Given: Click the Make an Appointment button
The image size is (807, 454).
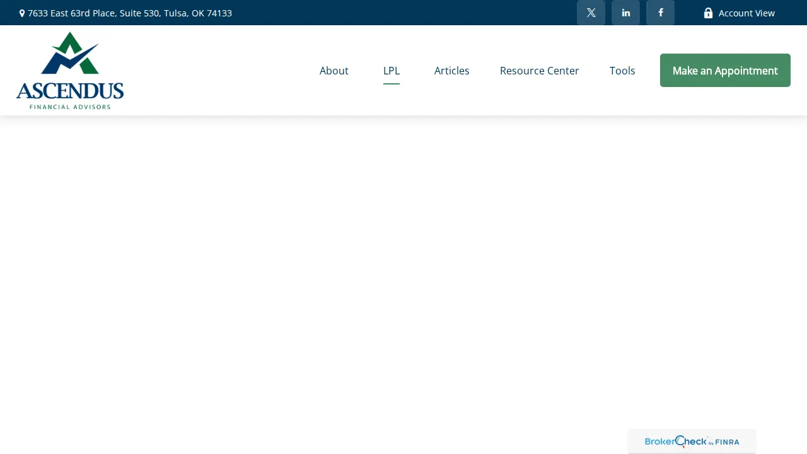Looking at the screenshot, I should point(725,71).
